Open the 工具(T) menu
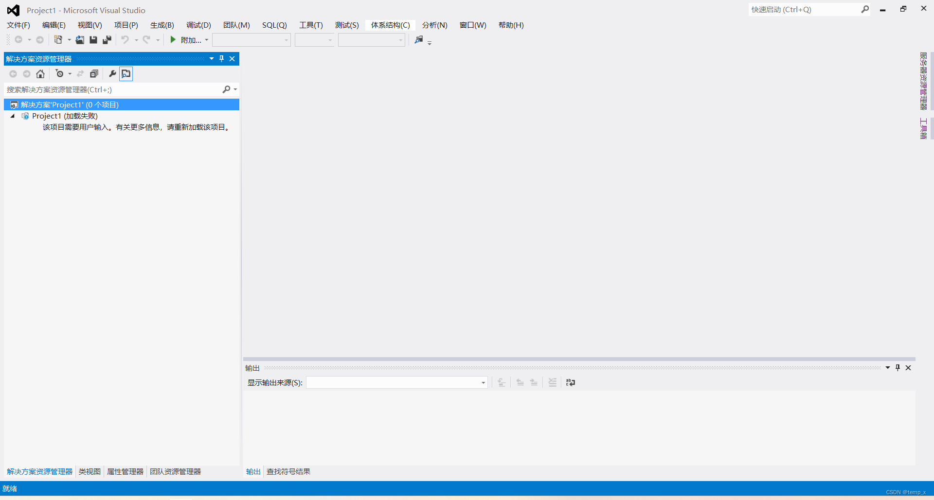 [311, 25]
